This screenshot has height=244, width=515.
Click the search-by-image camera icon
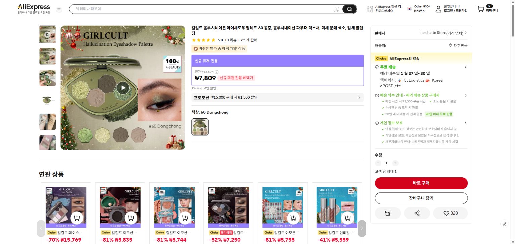[336, 9]
